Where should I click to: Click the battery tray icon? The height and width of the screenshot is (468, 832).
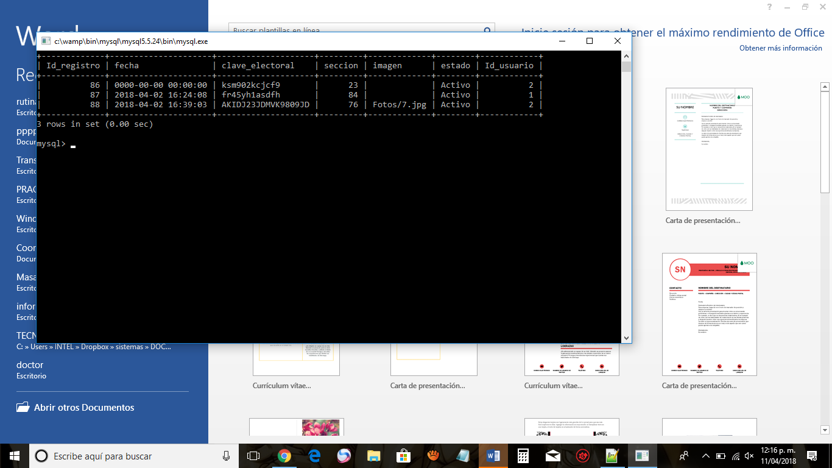(721, 456)
